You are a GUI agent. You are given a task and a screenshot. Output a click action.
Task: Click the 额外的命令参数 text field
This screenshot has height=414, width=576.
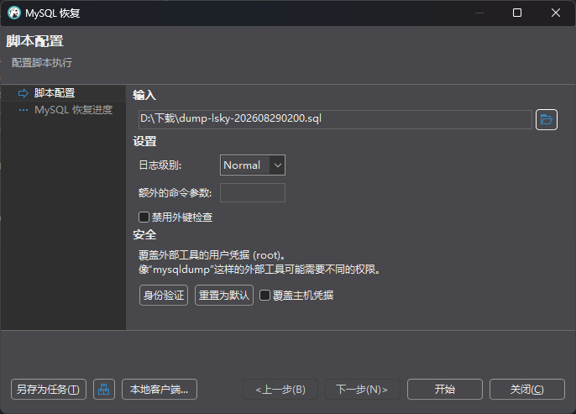(x=253, y=193)
